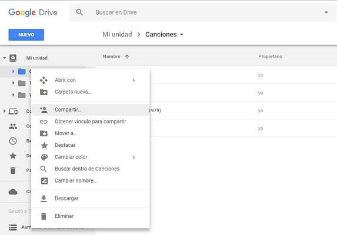Click the blue folder icon in sidebar
337x235 pixels.
point(22,71)
